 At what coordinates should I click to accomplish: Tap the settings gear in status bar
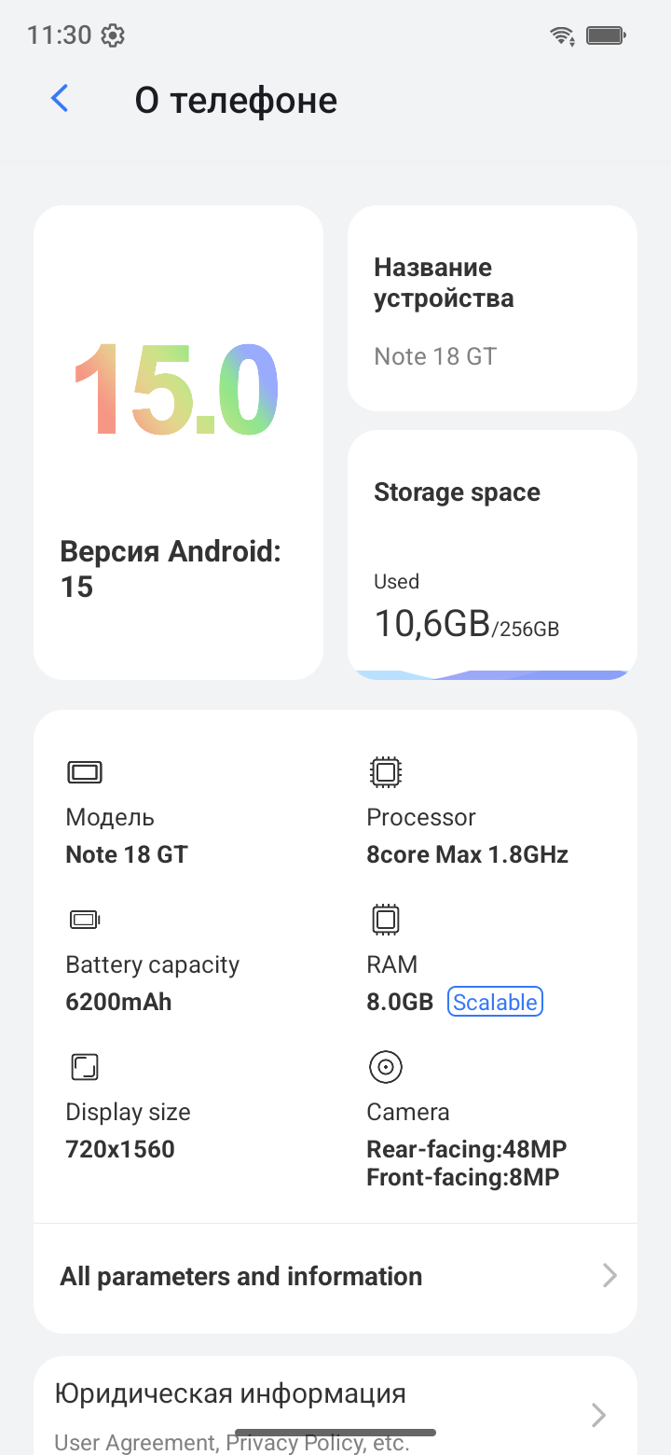(113, 36)
